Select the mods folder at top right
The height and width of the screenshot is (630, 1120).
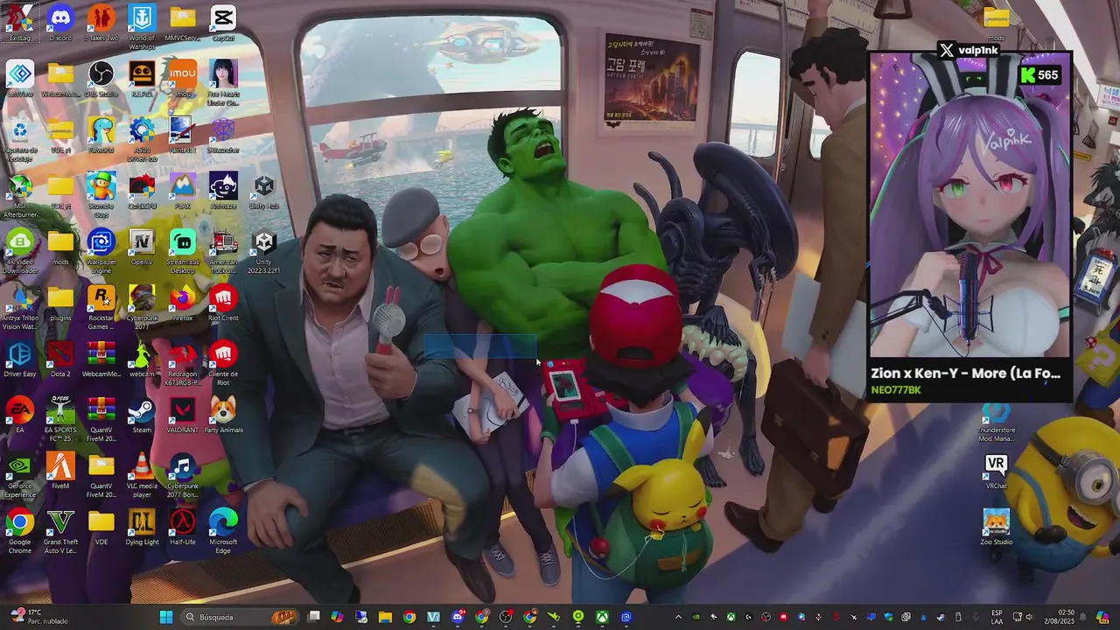(996, 23)
